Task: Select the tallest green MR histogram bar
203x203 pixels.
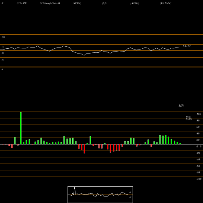Action: [x=21, y=128]
